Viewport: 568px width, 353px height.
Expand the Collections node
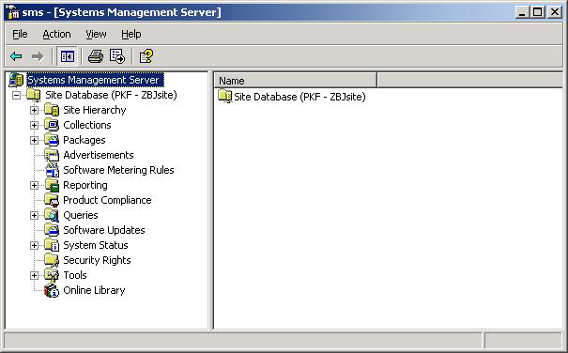coord(34,126)
